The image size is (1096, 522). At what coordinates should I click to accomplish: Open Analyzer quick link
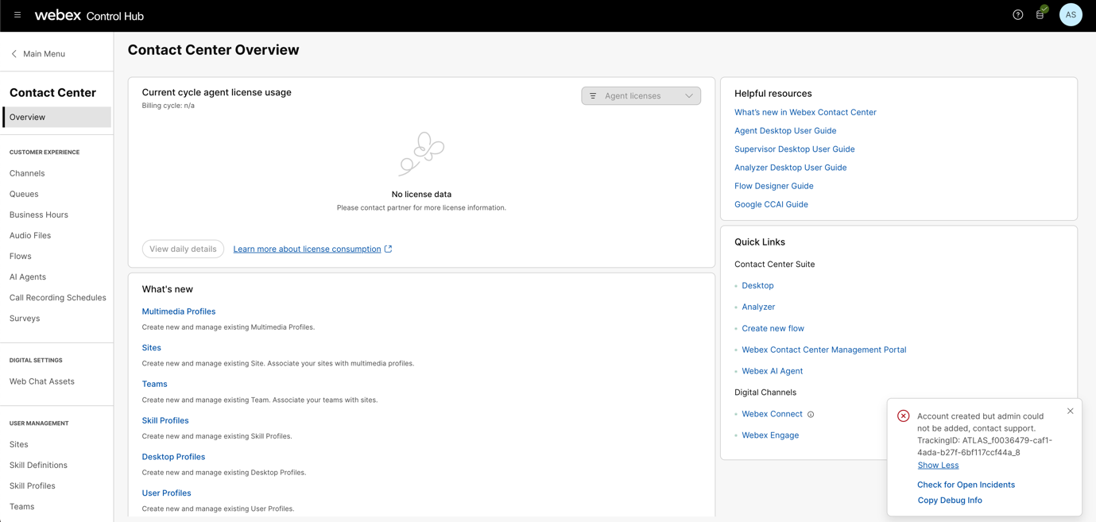[x=758, y=307]
